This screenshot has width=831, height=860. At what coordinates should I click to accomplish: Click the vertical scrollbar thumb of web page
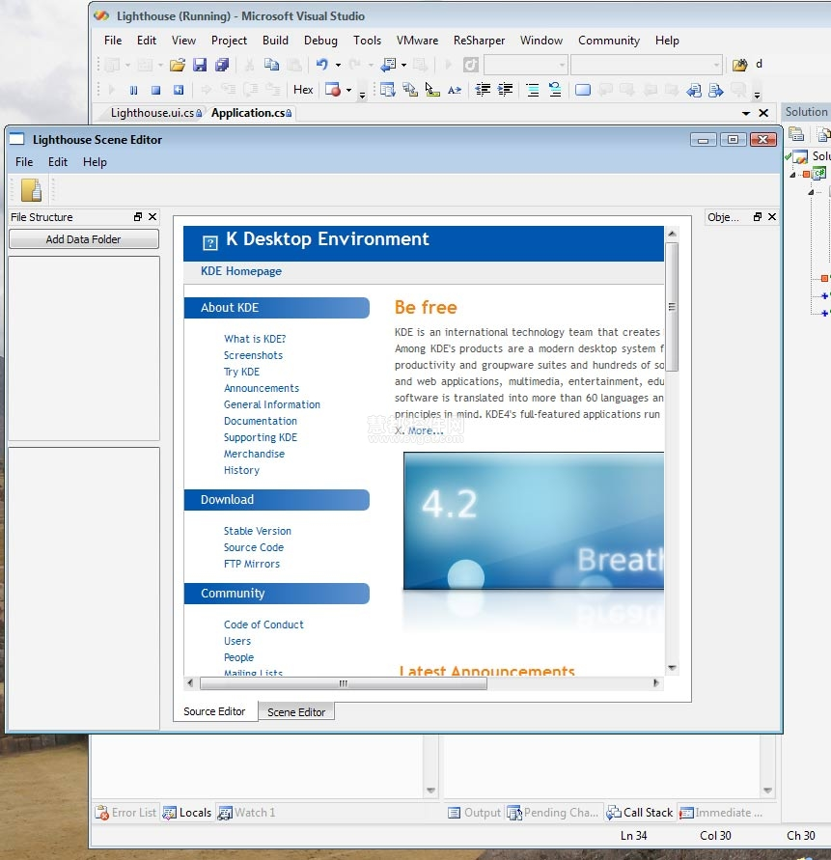click(x=672, y=307)
